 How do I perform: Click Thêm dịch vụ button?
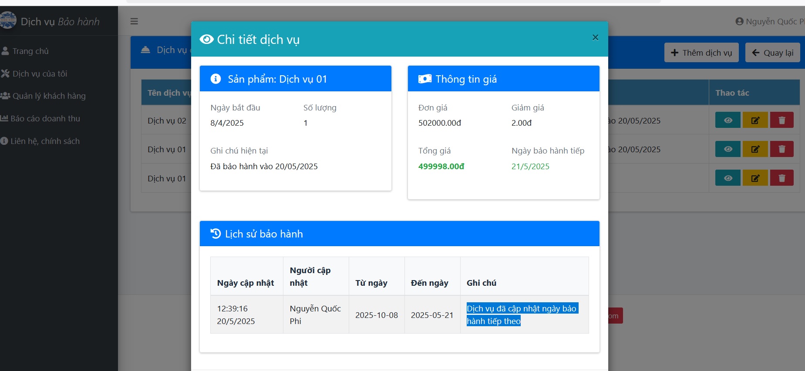tap(701, 53)
